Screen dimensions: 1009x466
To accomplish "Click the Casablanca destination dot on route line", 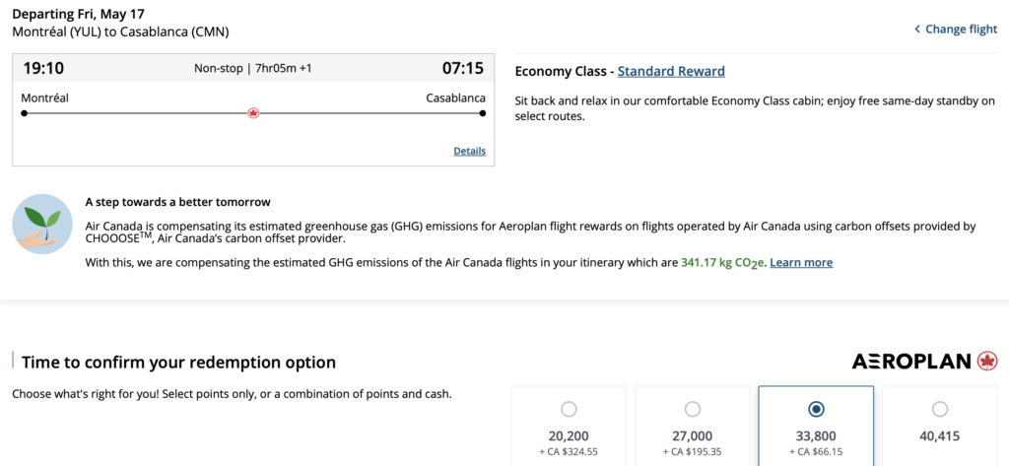I will (x=483, y=113).
